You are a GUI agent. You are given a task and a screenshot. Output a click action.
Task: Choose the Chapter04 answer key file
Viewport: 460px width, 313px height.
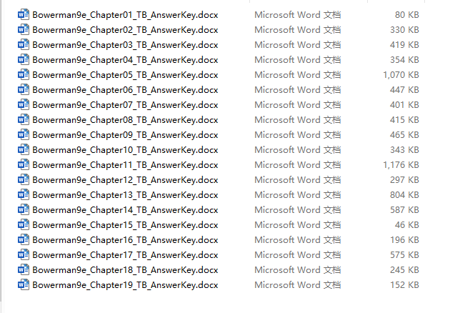(125, 60)
